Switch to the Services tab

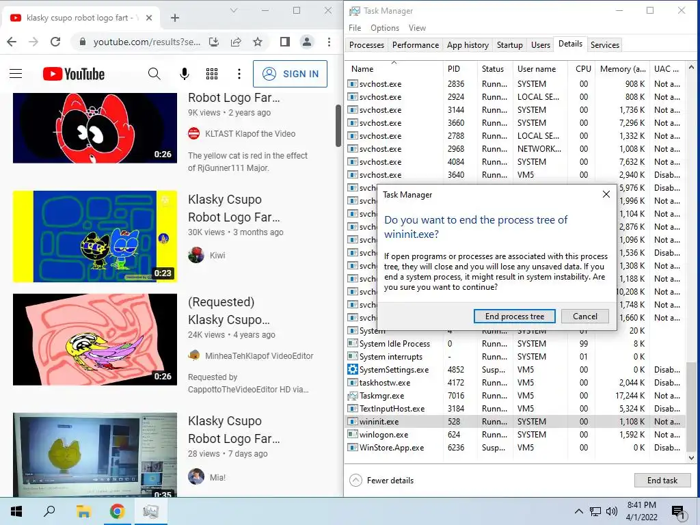(x=604, y=45)
